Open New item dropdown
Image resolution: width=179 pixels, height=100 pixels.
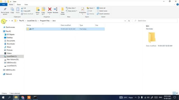click(71, 8)
